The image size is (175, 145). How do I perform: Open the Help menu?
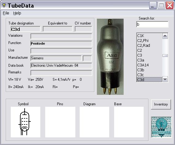(x=17, y=13)
